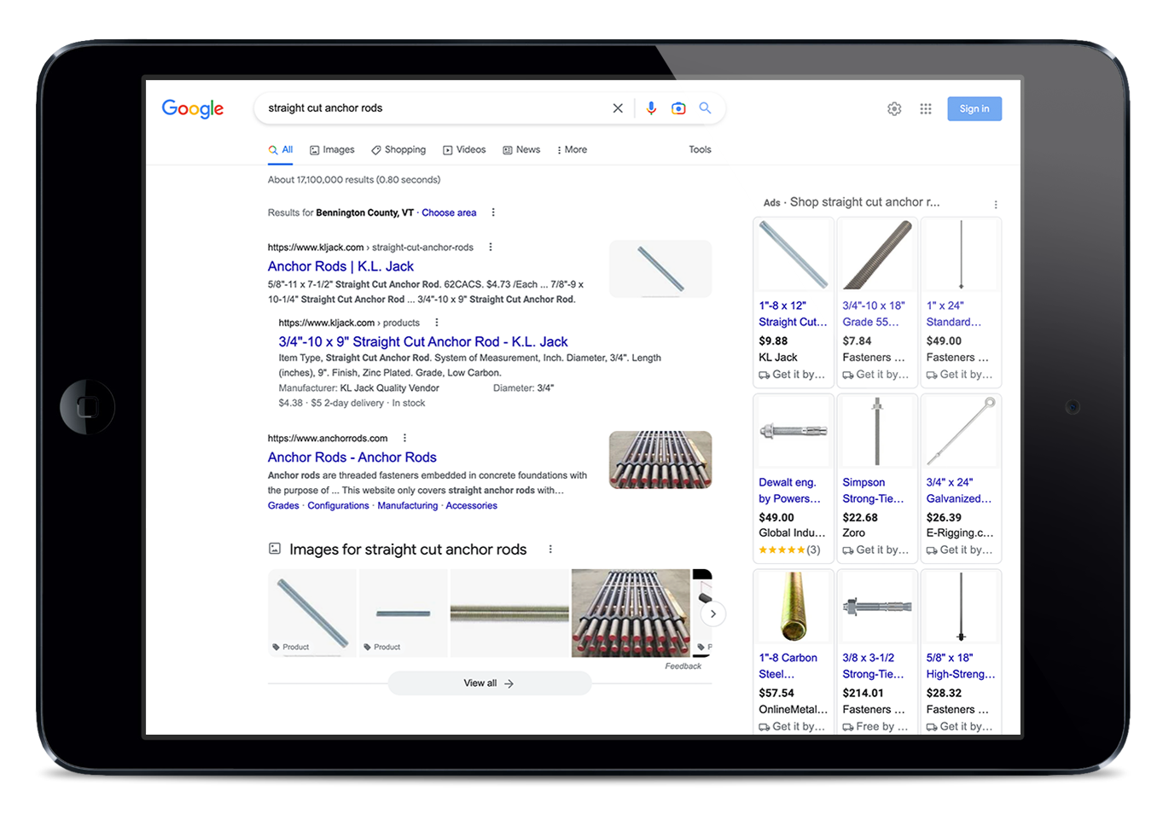Start voice search with microphone icon
Image resolution: width=1169 pixels, height=820 pixels.
651,108
